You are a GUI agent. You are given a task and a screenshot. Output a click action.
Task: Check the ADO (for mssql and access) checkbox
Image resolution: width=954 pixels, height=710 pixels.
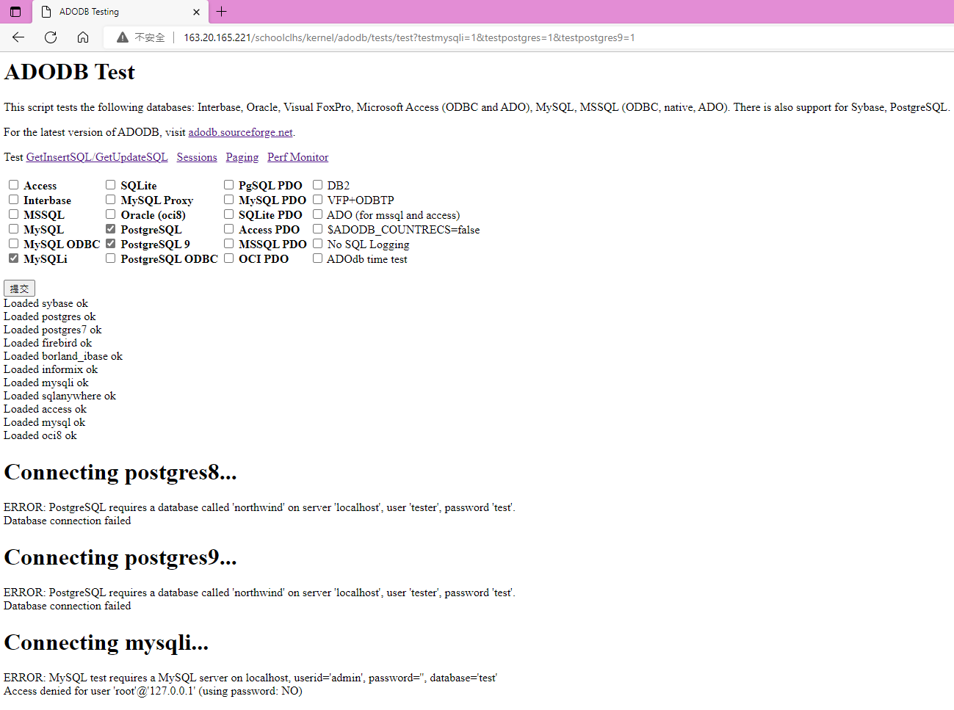click(318, 214)
